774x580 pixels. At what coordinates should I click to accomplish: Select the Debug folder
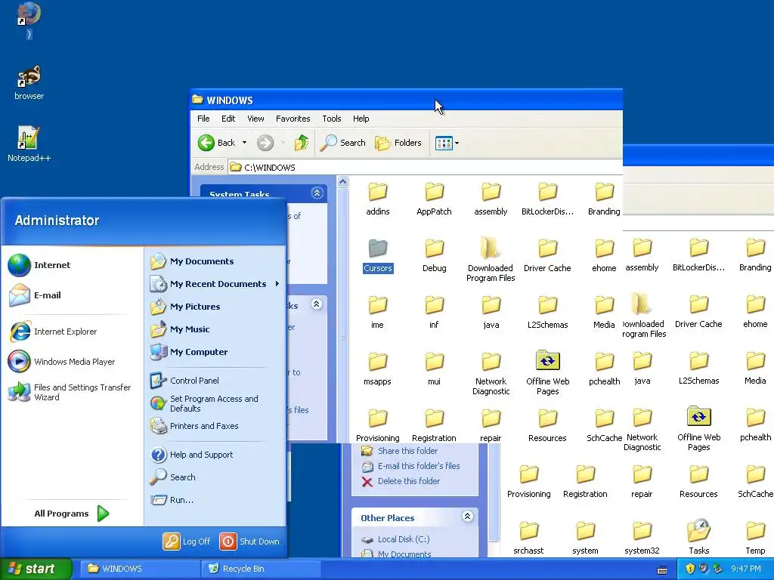[435, 256]
